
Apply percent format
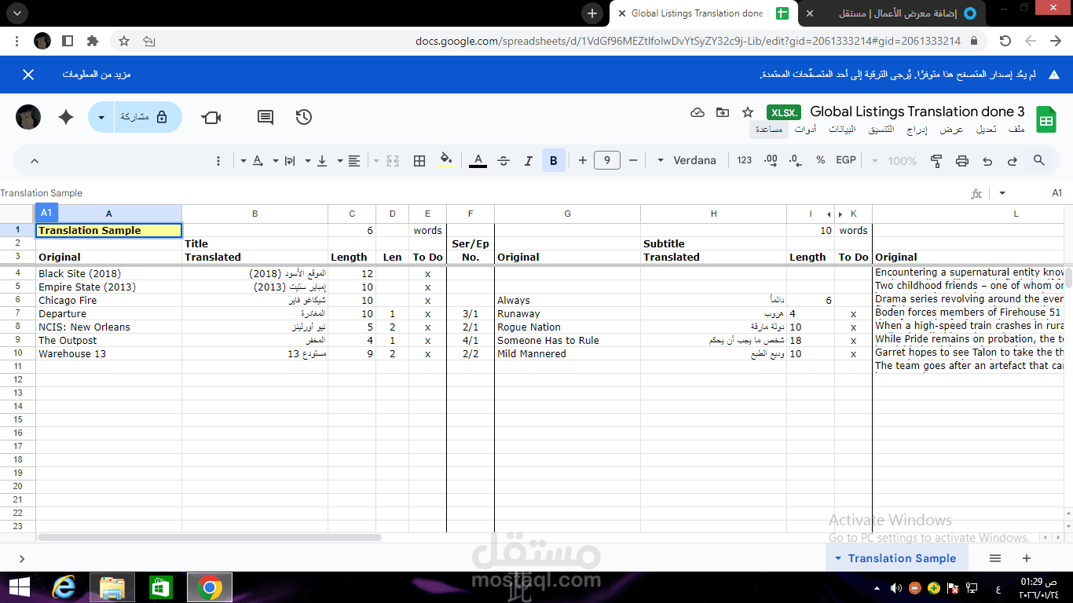820,160
